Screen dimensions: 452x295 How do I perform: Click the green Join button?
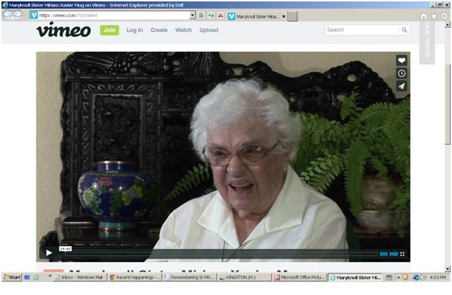(109, 30)
